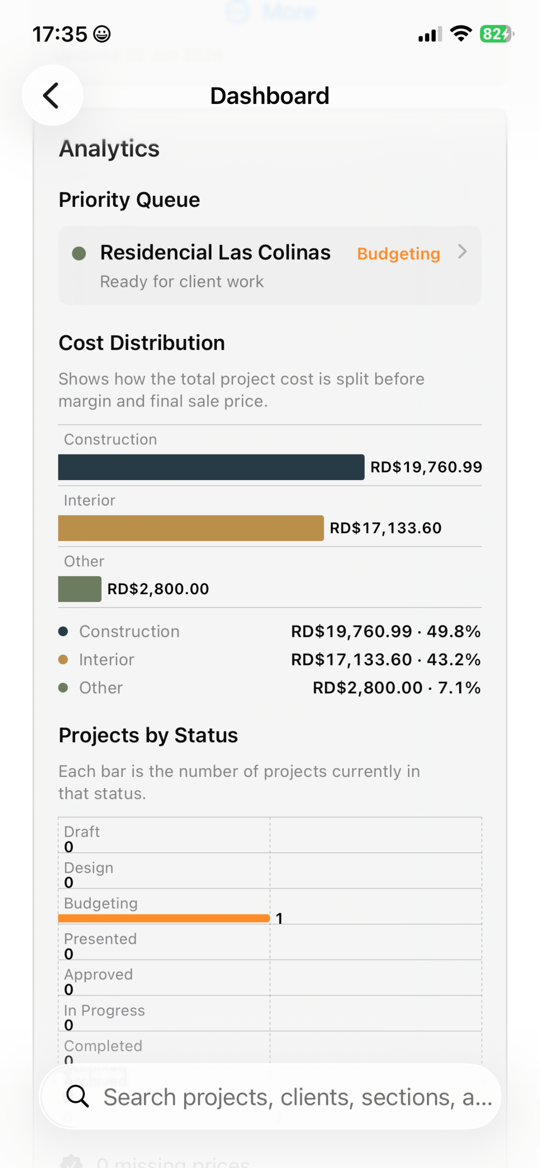This screenshot has width=540, height=1168.
Task: Tap the "RD$19,760.99 · 49.8%" legend value
Action: (x=386, y=631)
